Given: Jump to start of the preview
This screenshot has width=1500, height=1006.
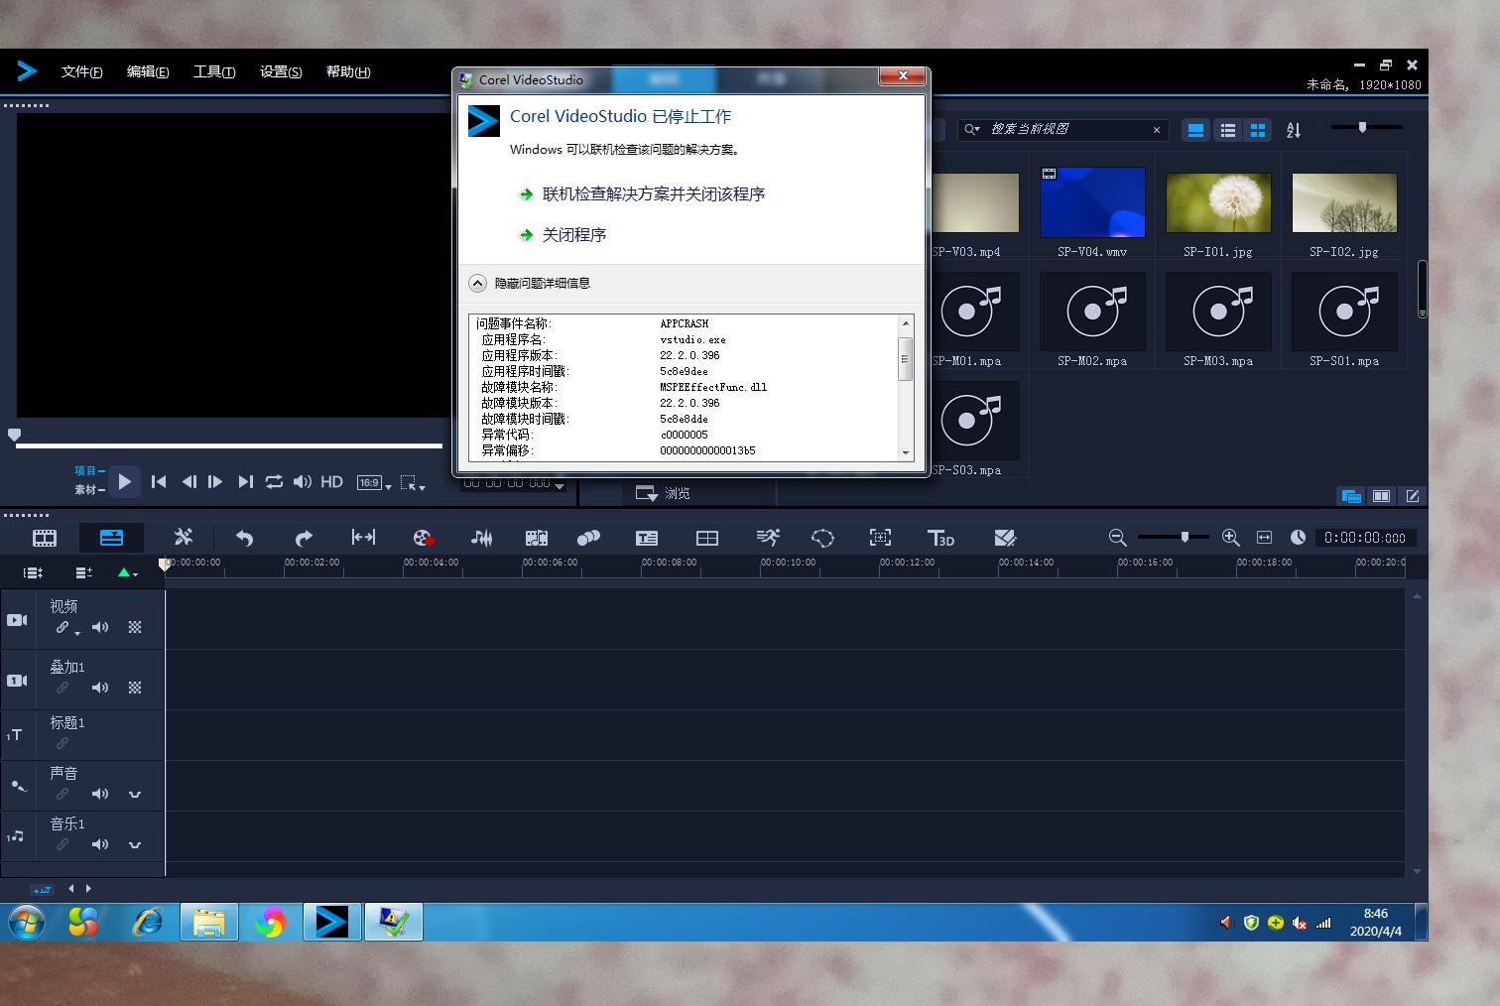Looking at the screenshot, I should click(x=159, y=482).
